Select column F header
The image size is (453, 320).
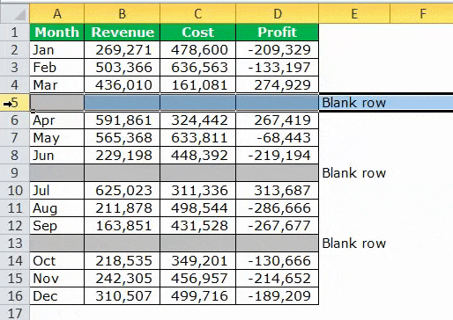pyautogui.click(x=421, y=13)
